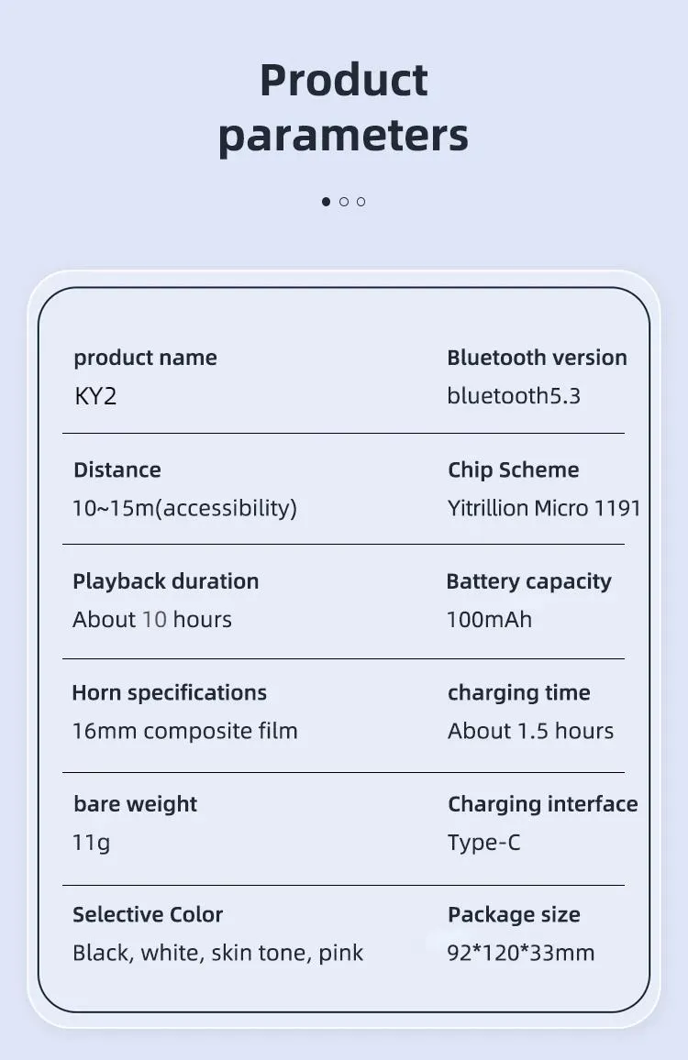Click the "Horn specifications" label
Viewport: 688px width, 1060px height.
click(x=169, y=692)
